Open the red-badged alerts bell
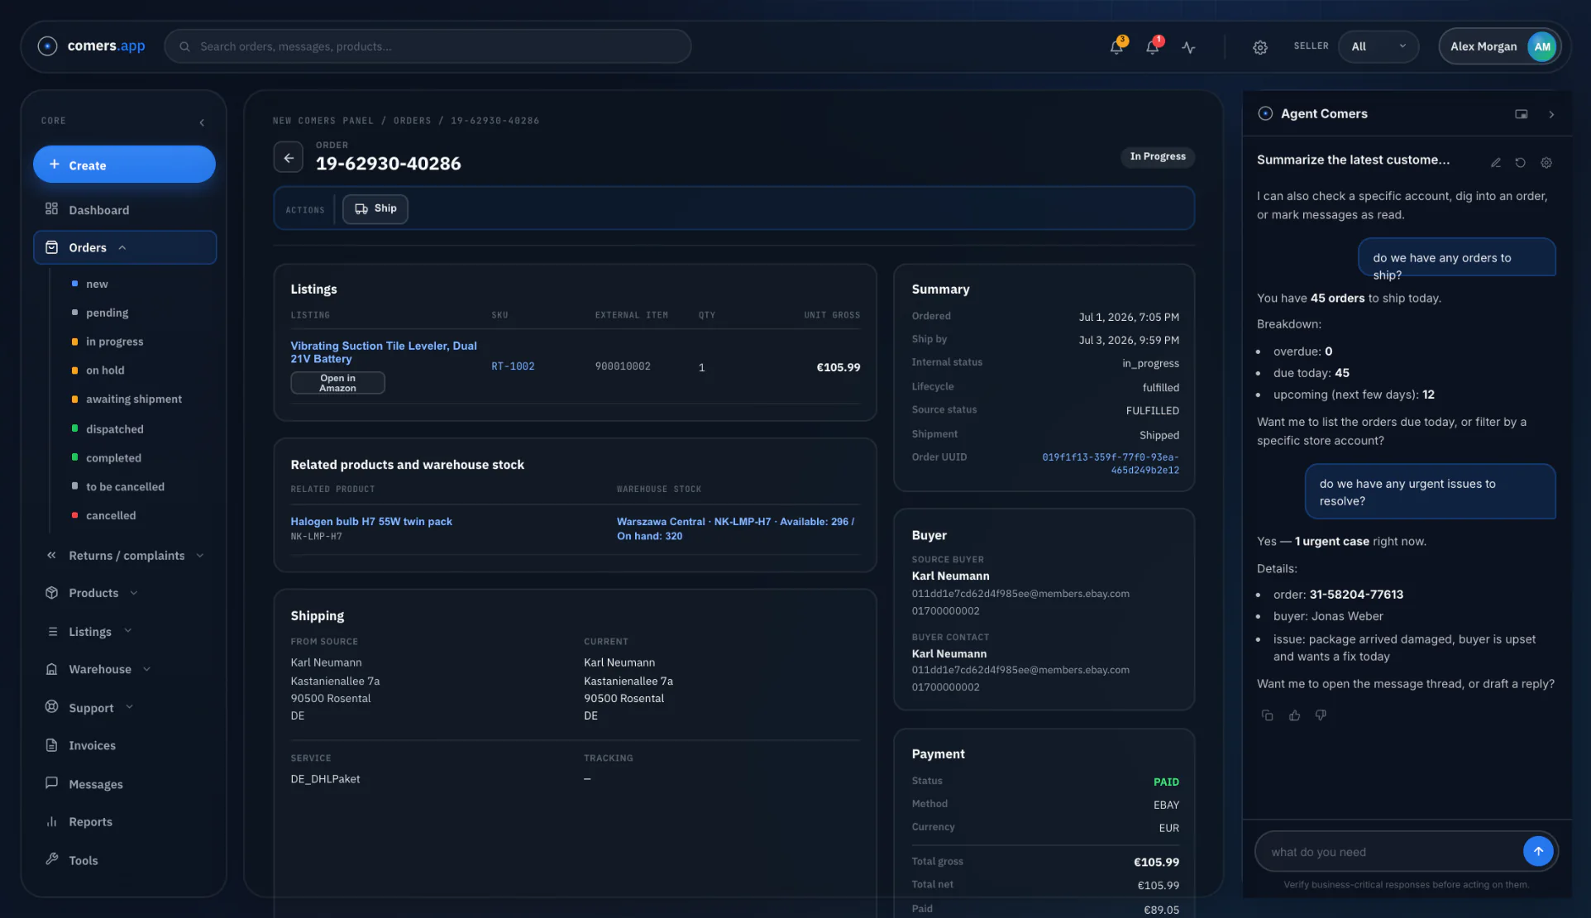 (1153, 46)
